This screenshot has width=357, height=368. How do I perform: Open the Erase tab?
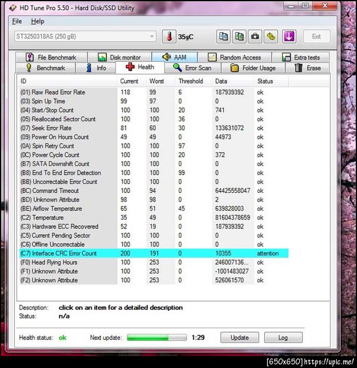tap(308, 68)
